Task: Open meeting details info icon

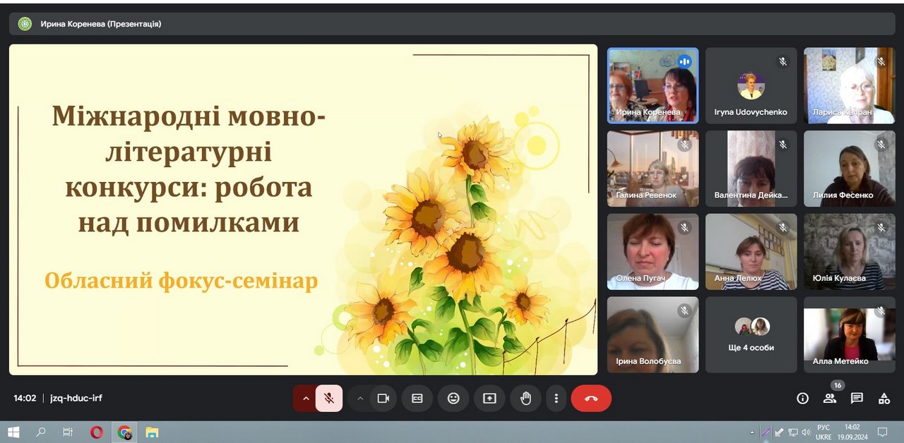Action: 802,399
